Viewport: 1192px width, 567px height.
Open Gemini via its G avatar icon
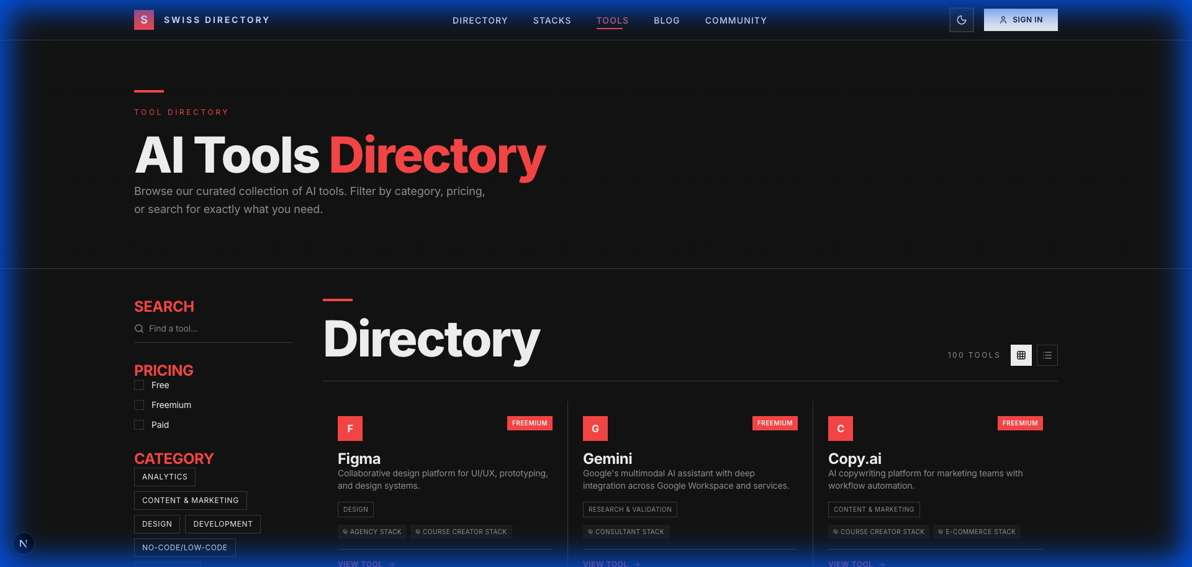(x=595, y=428)
